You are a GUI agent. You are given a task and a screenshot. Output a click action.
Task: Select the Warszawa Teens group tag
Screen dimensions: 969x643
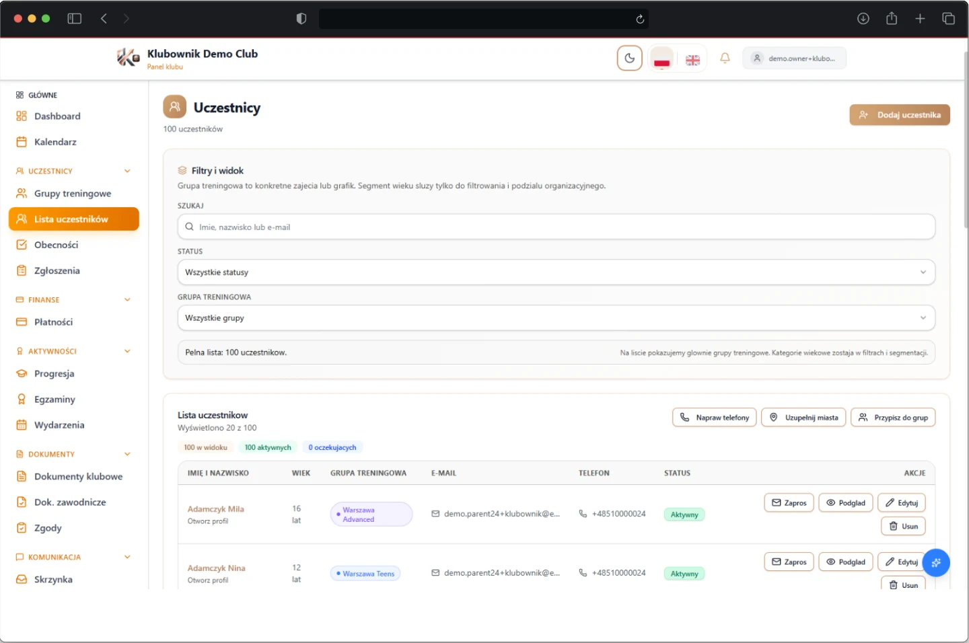coord(365,574)
